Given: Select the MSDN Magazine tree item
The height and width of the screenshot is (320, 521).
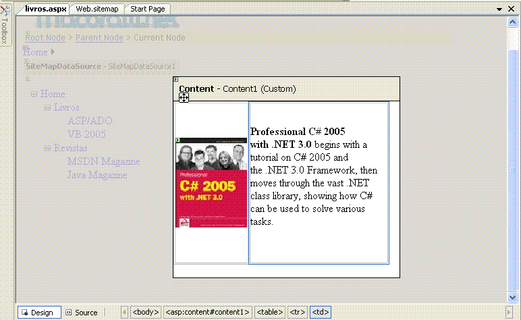Looking at the screenshot, I should [104, 162].
